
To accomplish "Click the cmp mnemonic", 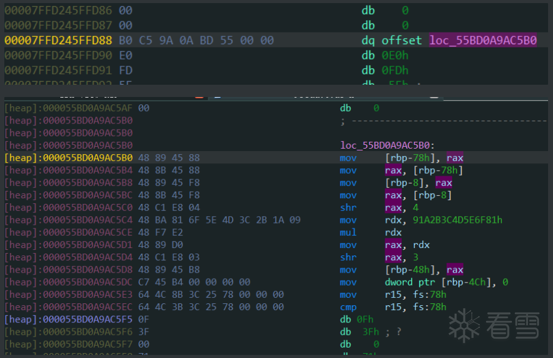I will pyautogui.click(x=348, y=307).
